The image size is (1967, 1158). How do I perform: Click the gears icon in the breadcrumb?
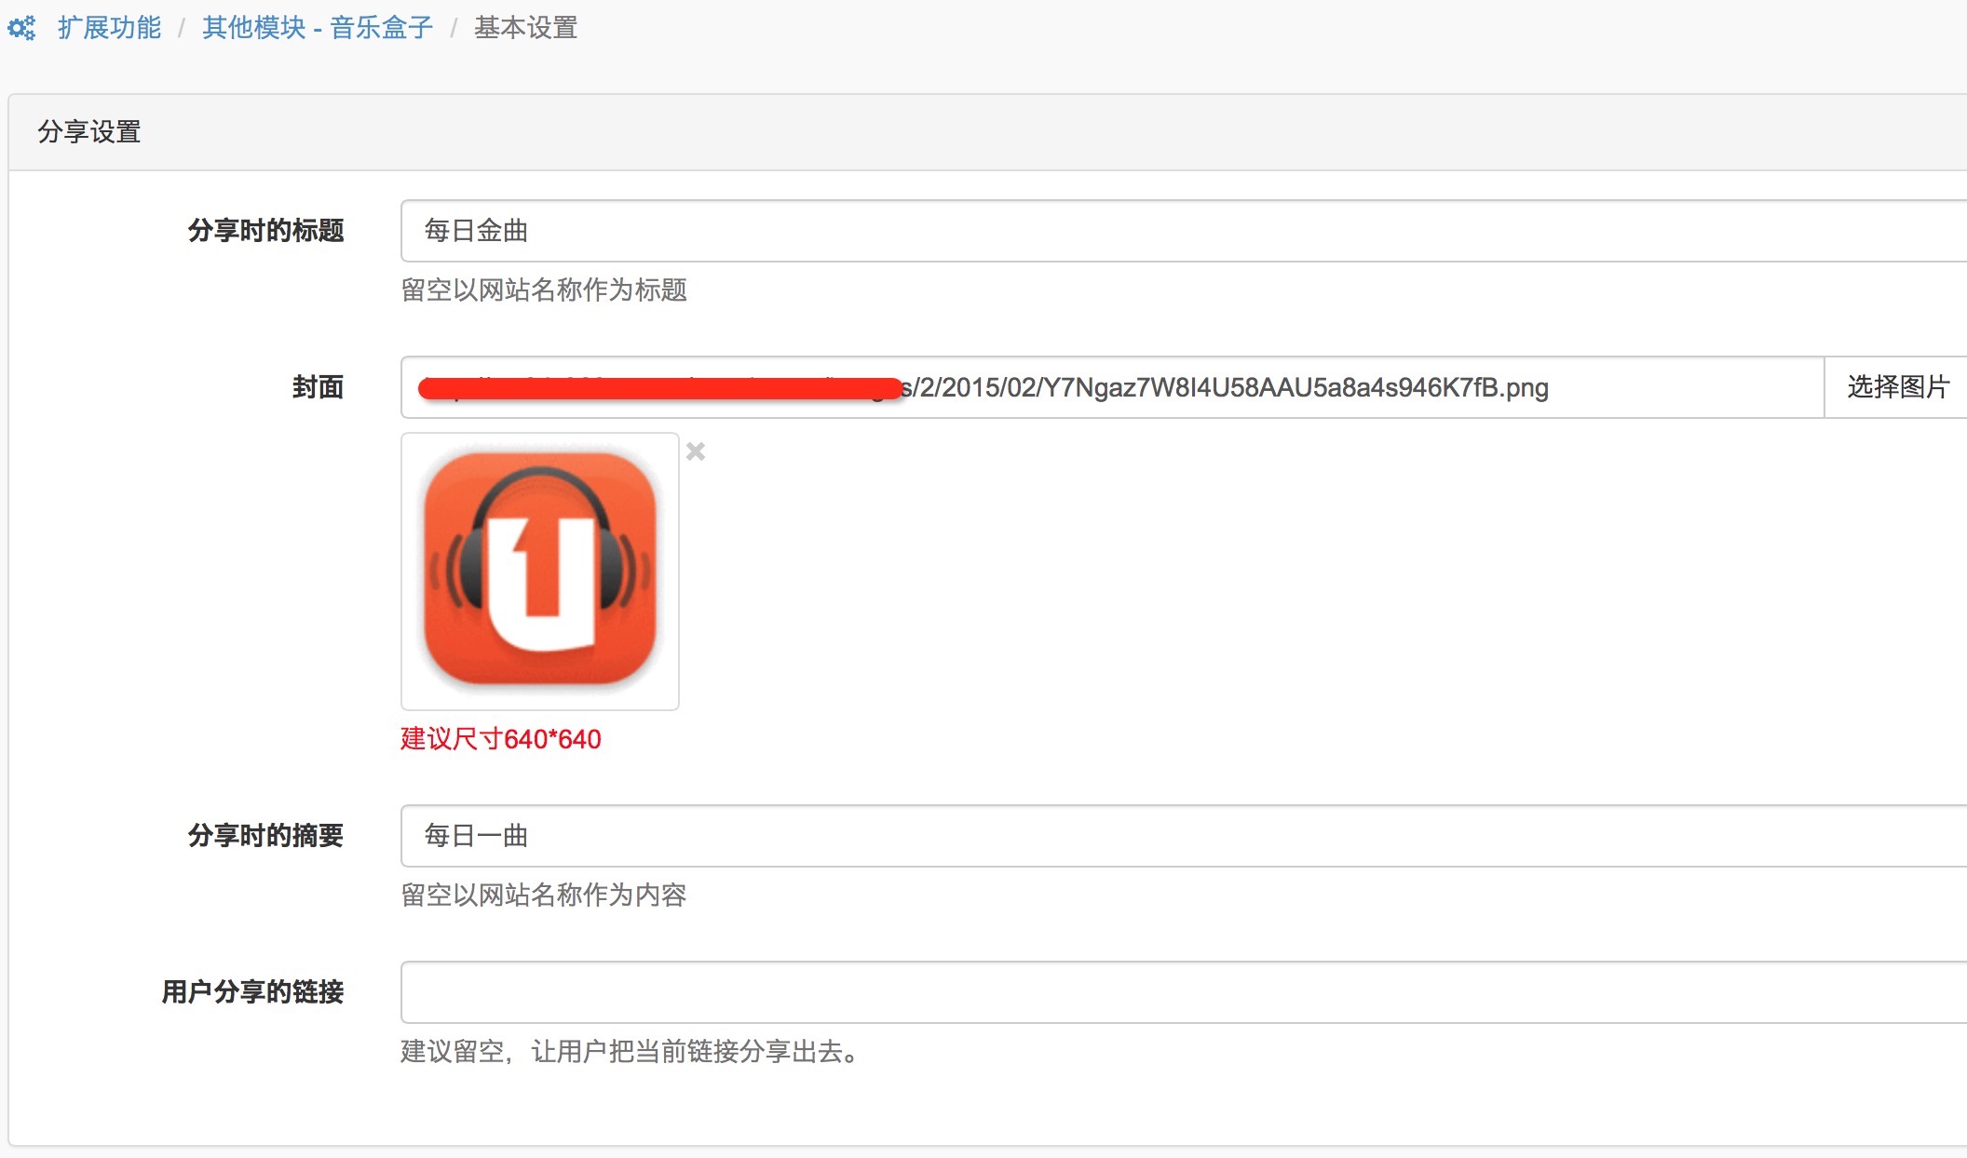pyautogui.click(x=21, y=28)
